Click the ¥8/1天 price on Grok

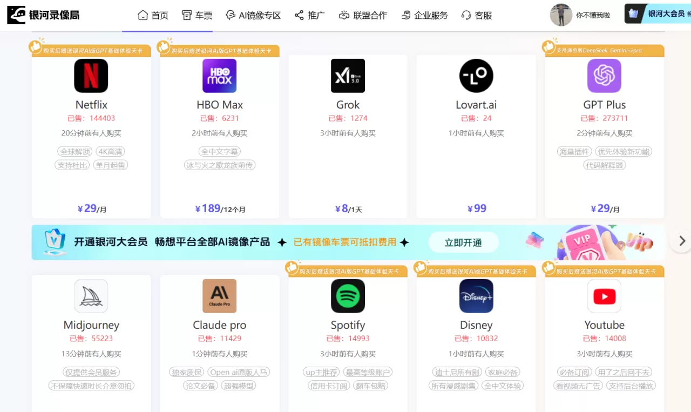(348, 208)
